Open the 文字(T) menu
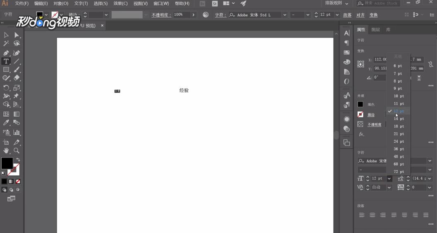437x233 pixels. (x=81, y=3)
